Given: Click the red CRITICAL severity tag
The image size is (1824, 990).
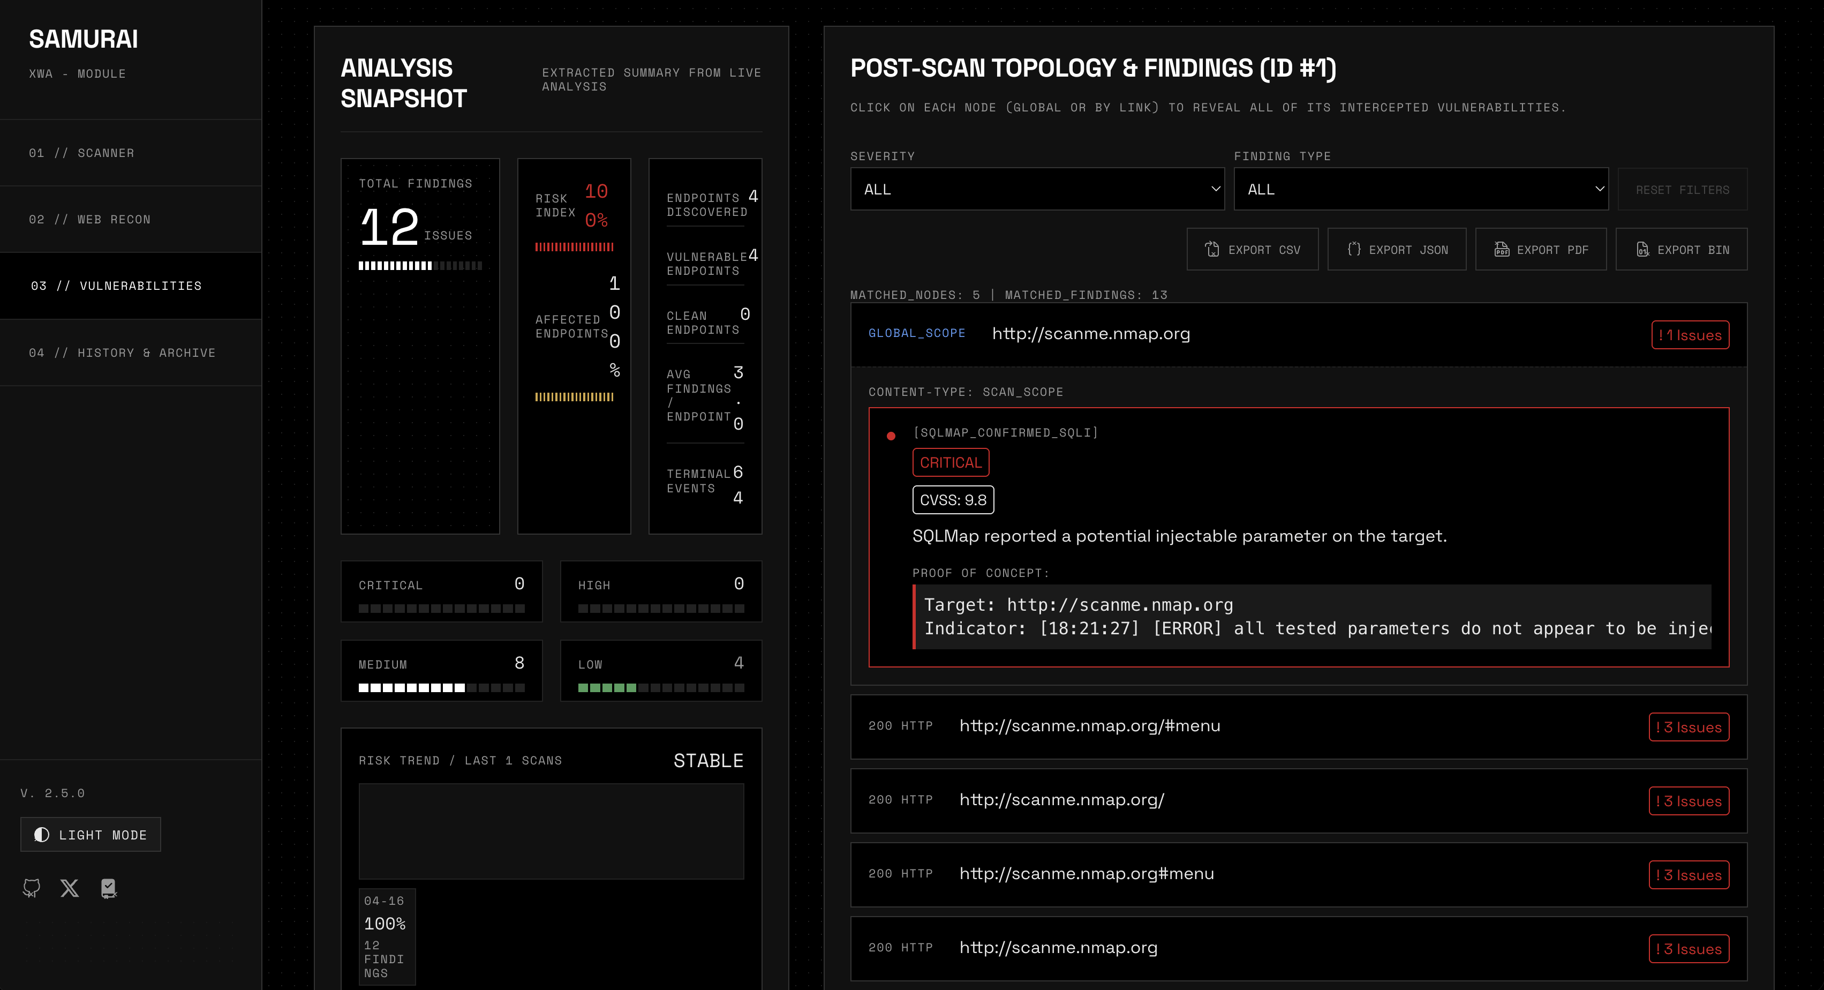Looking at the screenshot, I should click(950, 462).
